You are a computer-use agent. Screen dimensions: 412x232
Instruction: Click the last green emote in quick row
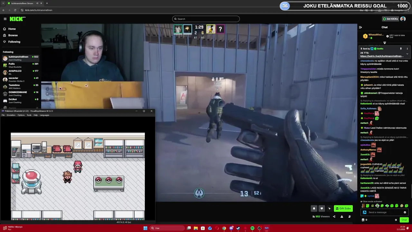407,206
